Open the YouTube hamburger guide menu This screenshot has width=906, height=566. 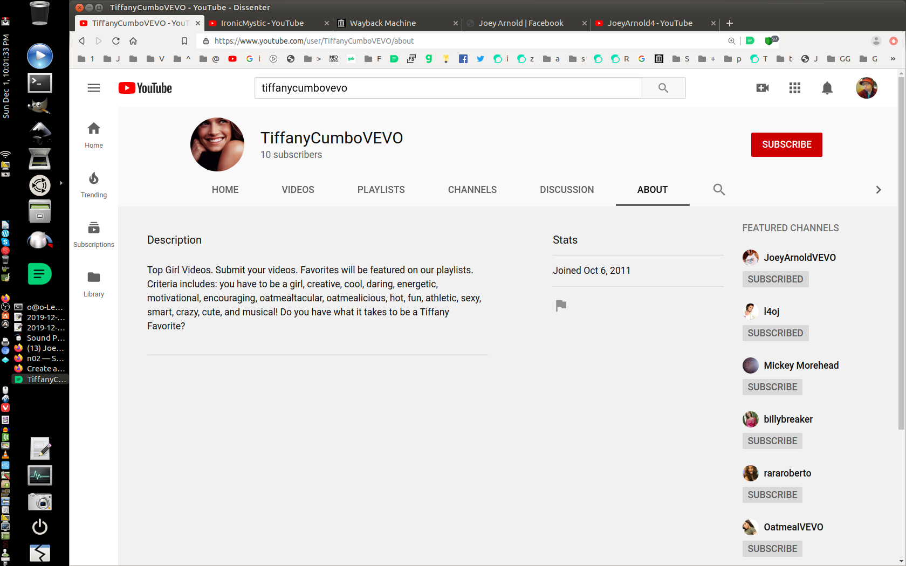94,88
